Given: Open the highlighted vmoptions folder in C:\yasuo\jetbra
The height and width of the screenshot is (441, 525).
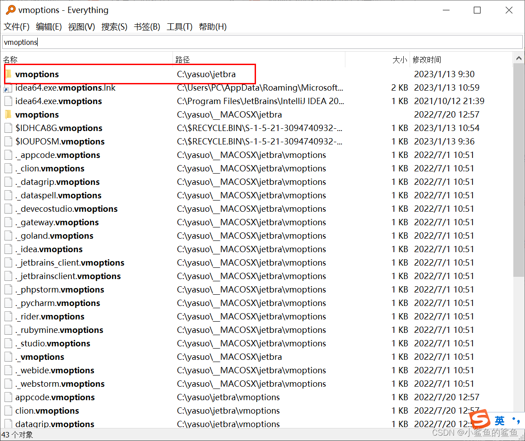Looking at the screenshot, I should (37, 74).
